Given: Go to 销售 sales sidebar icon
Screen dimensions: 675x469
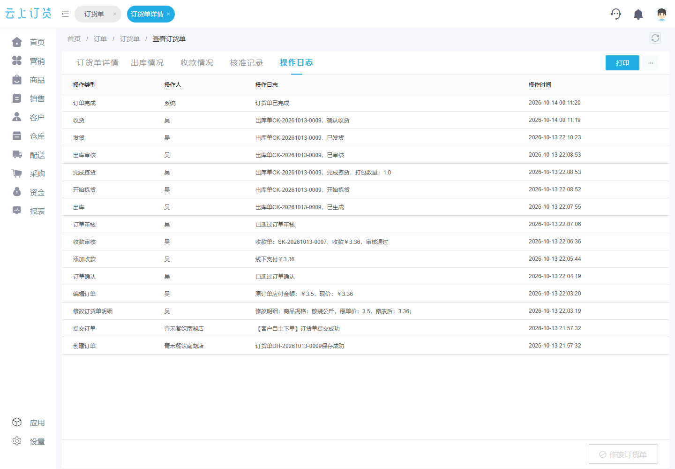Looking at the screenshot, I should pos(17,98).
